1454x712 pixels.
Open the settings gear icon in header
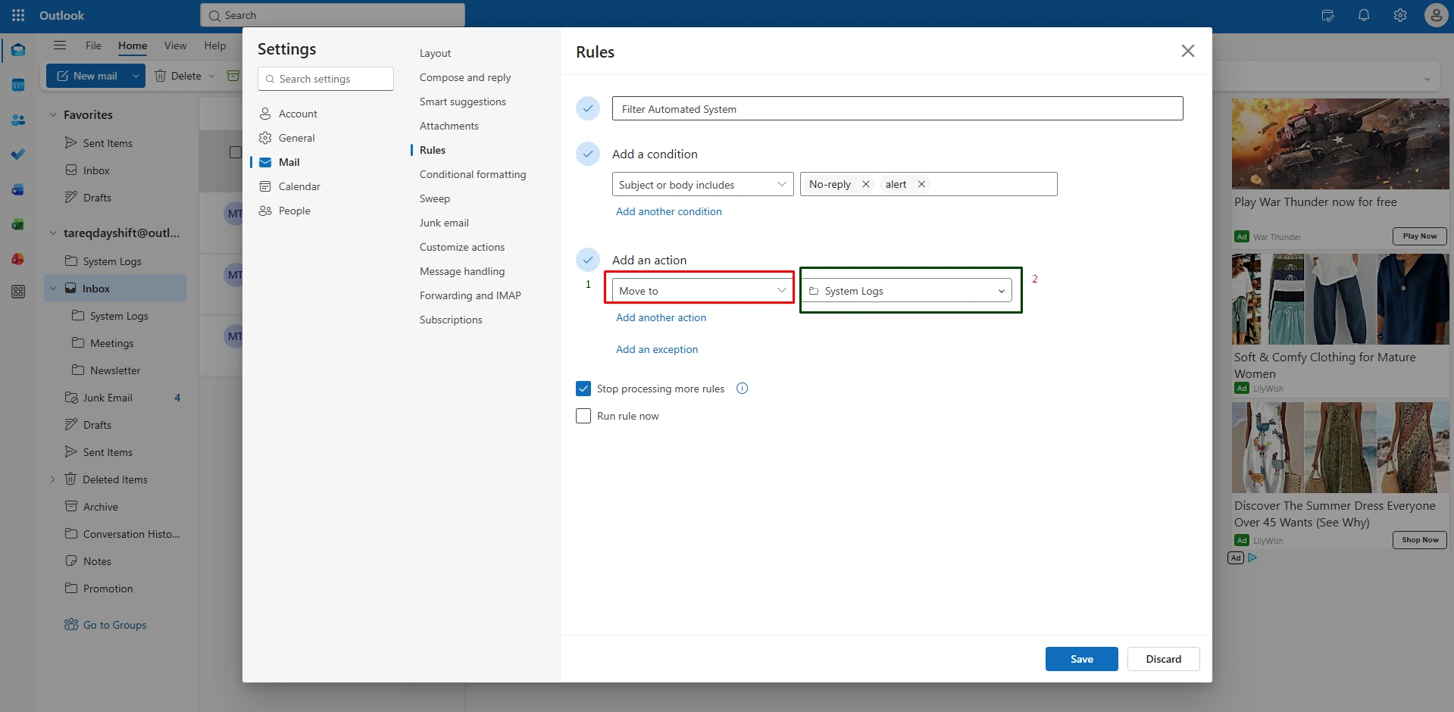(x=1400, y=15)
